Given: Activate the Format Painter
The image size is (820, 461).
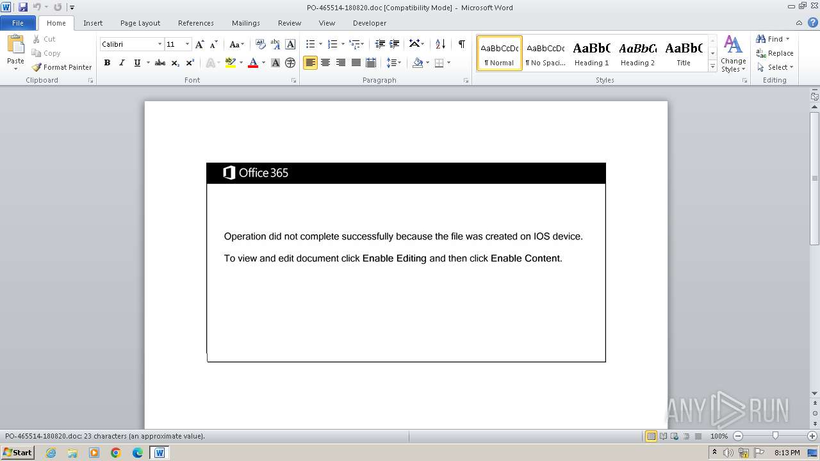Looking at the screenshot, I should pos(61,67).
